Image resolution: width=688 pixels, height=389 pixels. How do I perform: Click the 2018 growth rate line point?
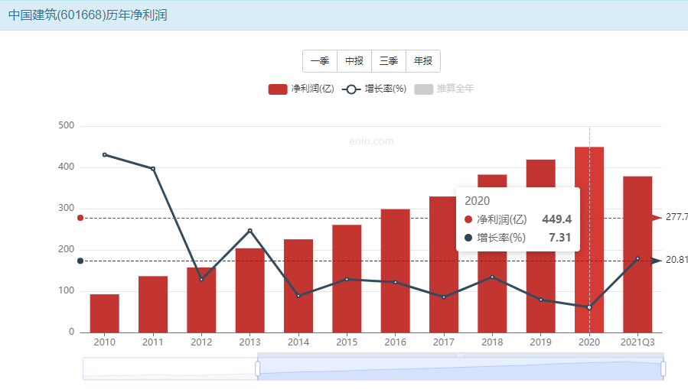point(492,277)
